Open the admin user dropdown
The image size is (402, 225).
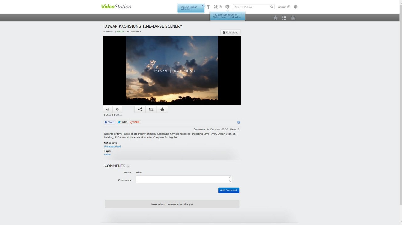point(284,7)
